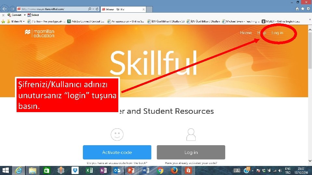Open the browser Home icon
The height and width of the screenshot is (175, 312).
[297, 9]
